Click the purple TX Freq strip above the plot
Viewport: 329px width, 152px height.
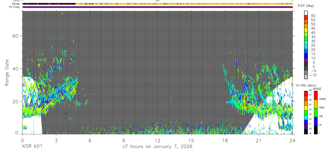[158, 7]
